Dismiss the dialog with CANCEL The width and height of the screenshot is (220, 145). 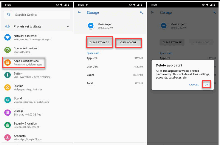tap(194, 84)
